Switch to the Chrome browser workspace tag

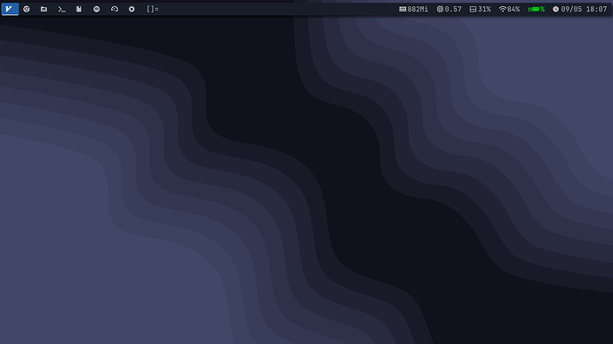coord(27,9)
